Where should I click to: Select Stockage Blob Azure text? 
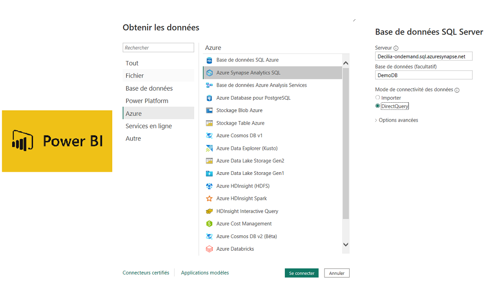click(240, 110)
